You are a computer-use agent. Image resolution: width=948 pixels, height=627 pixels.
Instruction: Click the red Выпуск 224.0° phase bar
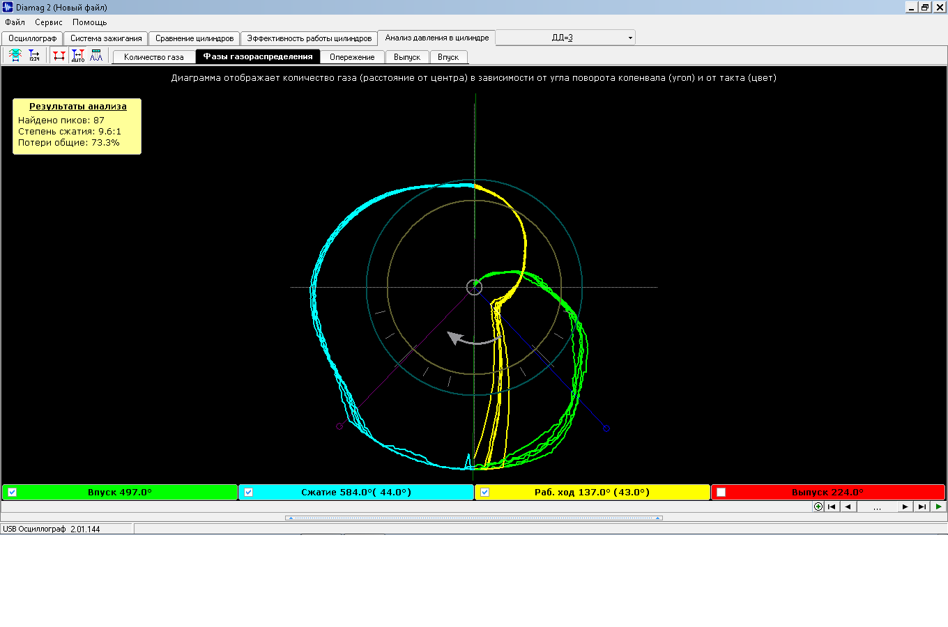828,493
